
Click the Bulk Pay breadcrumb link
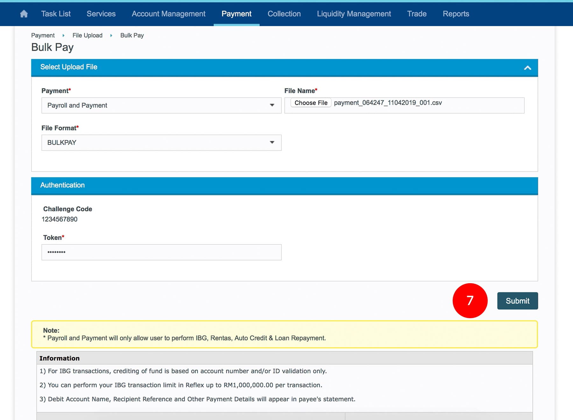coord(132,35)
